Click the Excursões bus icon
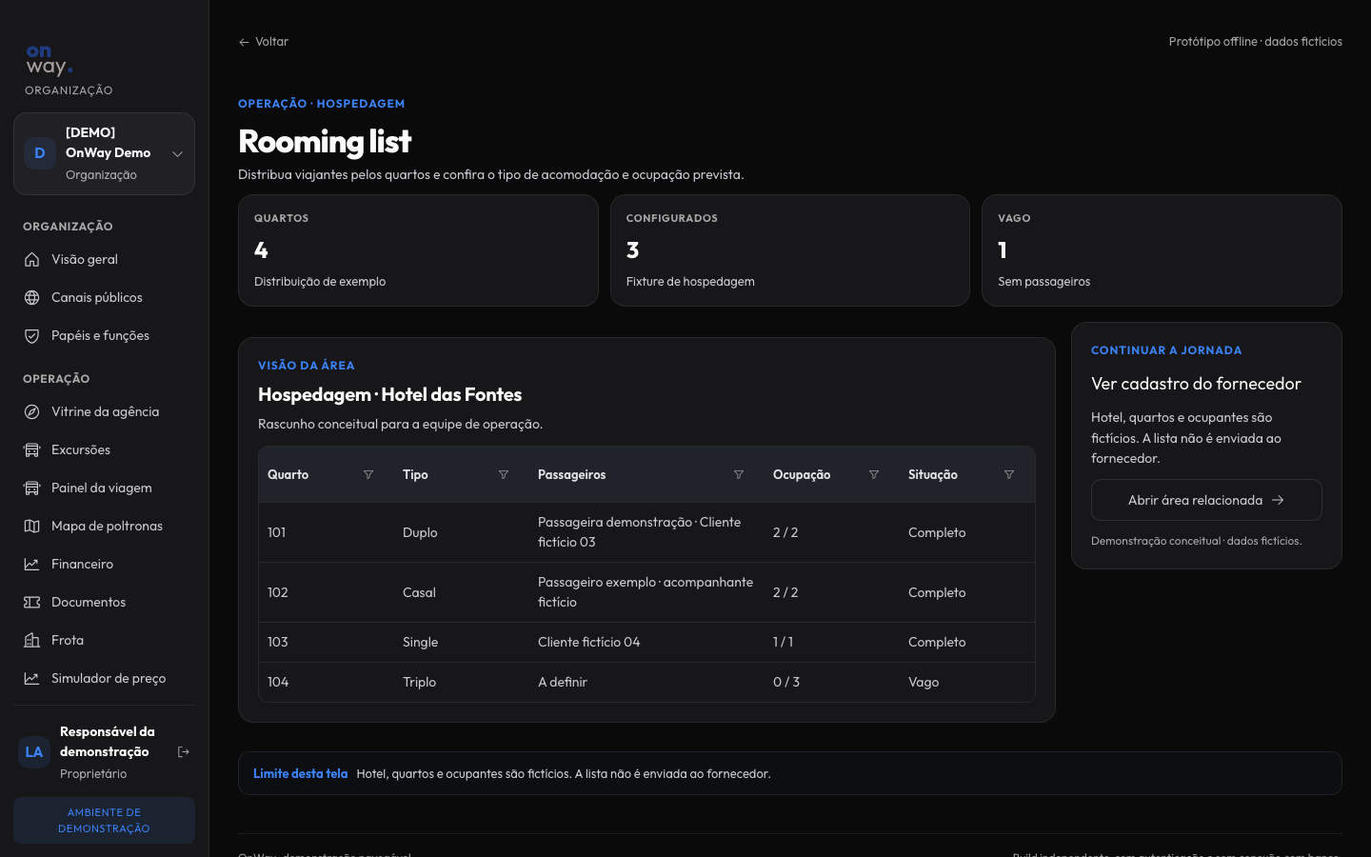Viewport: 1371px width, 857px height. point(31,449)
